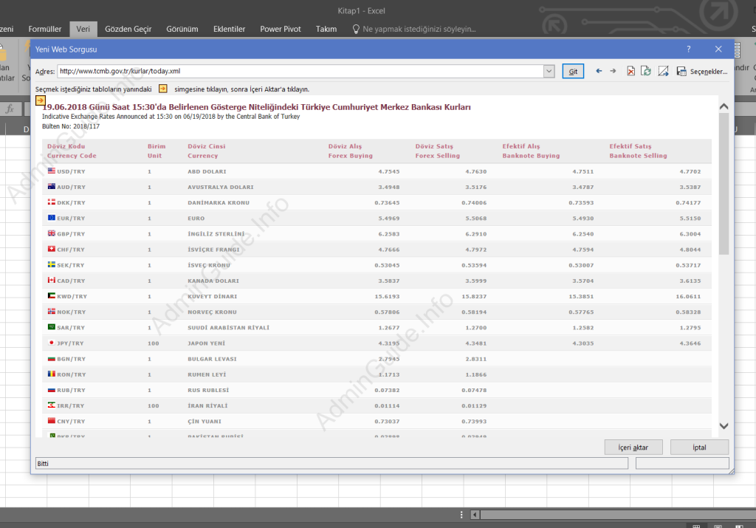The height and width of the screenshot is (528, 756).
Task: Click the Swedish flag beside SEK/TRY
Action: pos(52,264)
